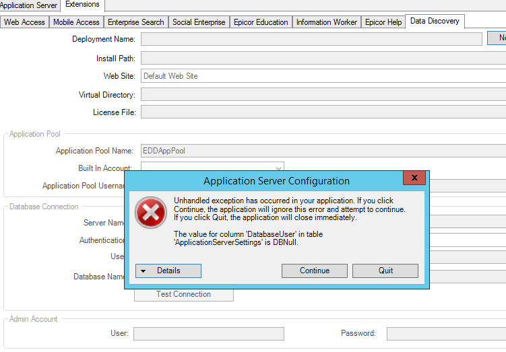
Task: Click the Virtual Directory field
Action: click(x=323, y=94)
